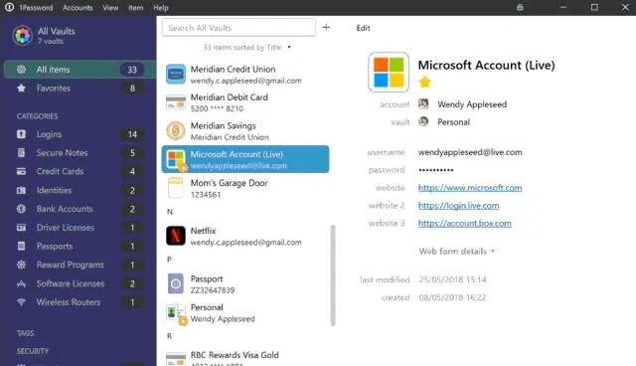Screen dimensions: 636x366
Task: Click the Passport number ZZ32647839
Action: (x=213, y=290)
